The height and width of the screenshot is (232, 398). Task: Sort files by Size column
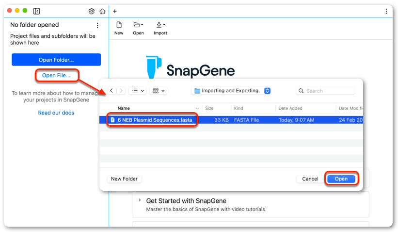(209, 108)
